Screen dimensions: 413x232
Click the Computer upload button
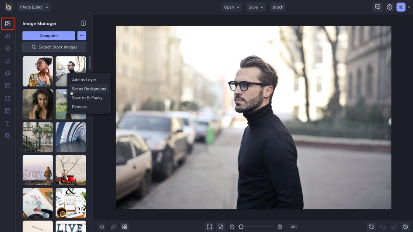(x=49, y=35)
